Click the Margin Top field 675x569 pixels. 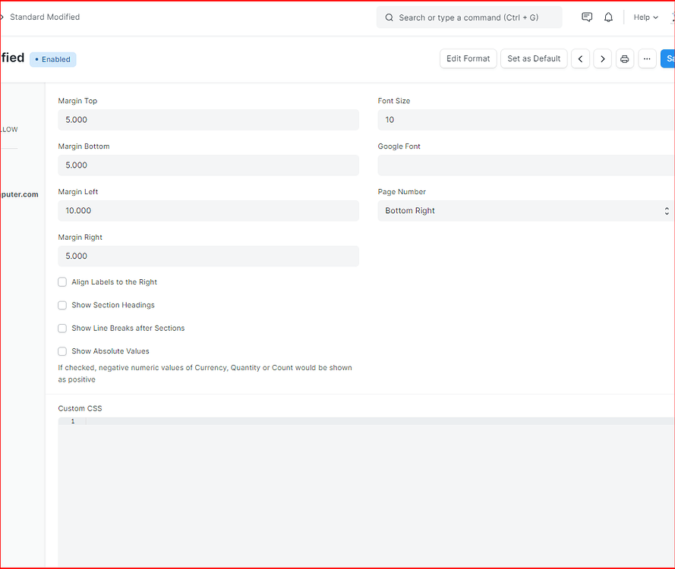point(208,120)
